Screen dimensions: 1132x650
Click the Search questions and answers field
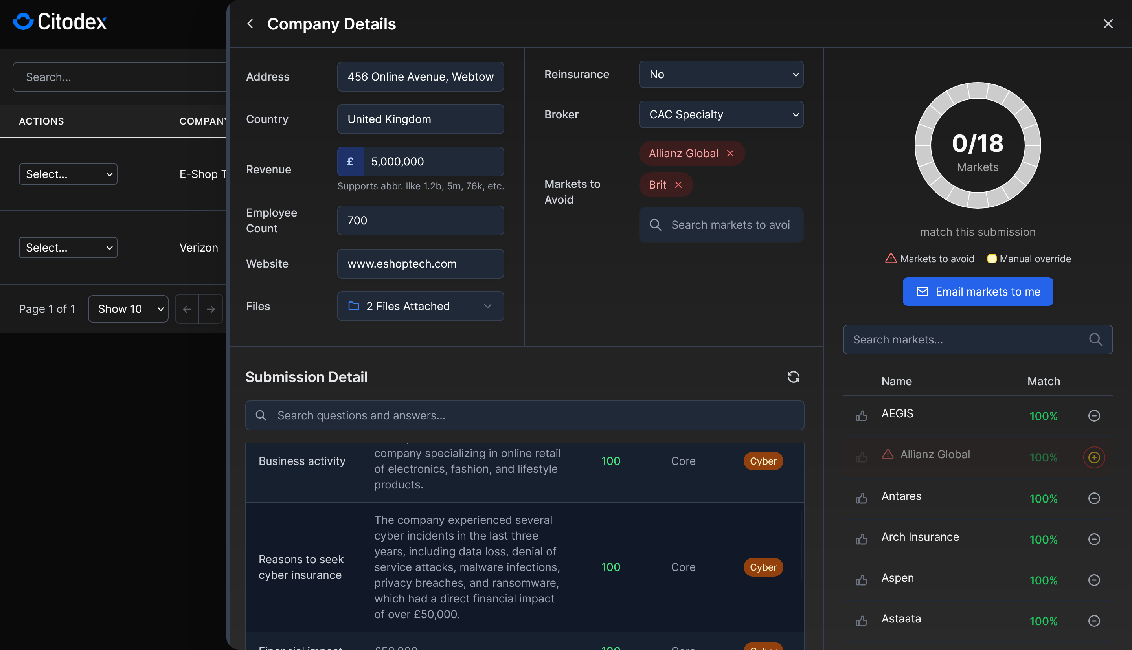click(x=524, y=416)
